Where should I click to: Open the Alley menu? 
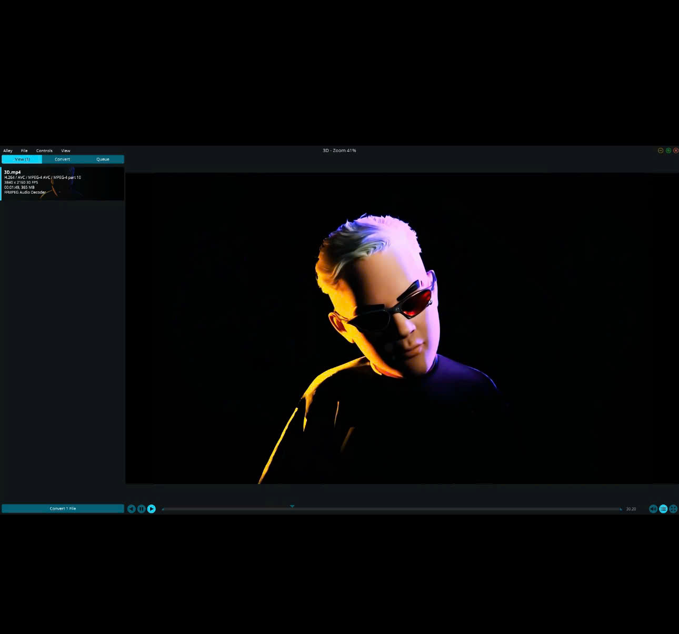pos(8,150)
